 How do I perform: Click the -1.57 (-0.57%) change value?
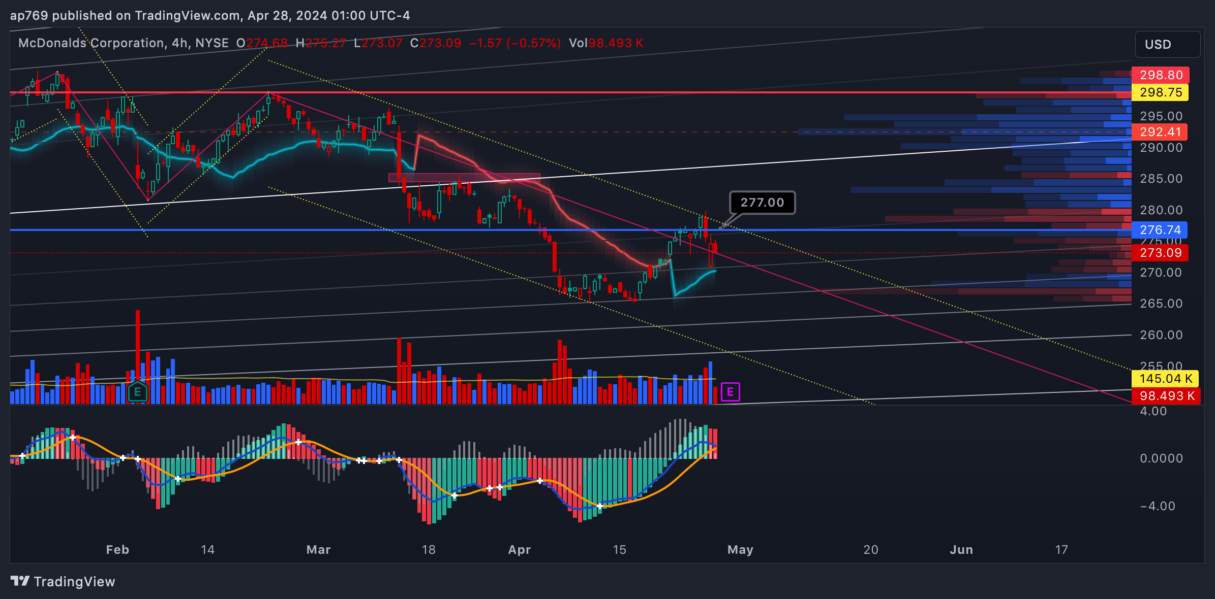point(515,43)
